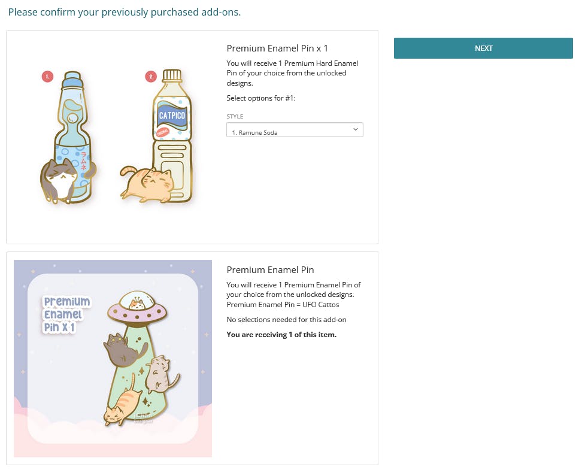The height and width of the screenshot is (470, 576).
Task: Click the chevron arrow of the Style dropdown
Action: [355, 129]
